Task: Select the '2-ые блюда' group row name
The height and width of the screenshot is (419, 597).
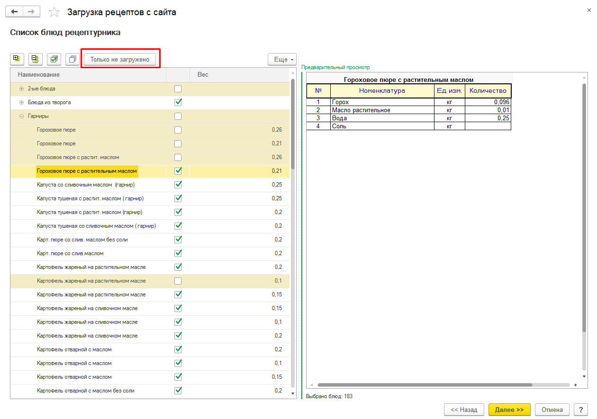Action: 41,89
